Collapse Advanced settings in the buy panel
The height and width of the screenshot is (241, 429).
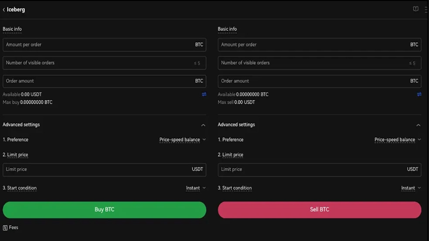click(x=203, y=125)
